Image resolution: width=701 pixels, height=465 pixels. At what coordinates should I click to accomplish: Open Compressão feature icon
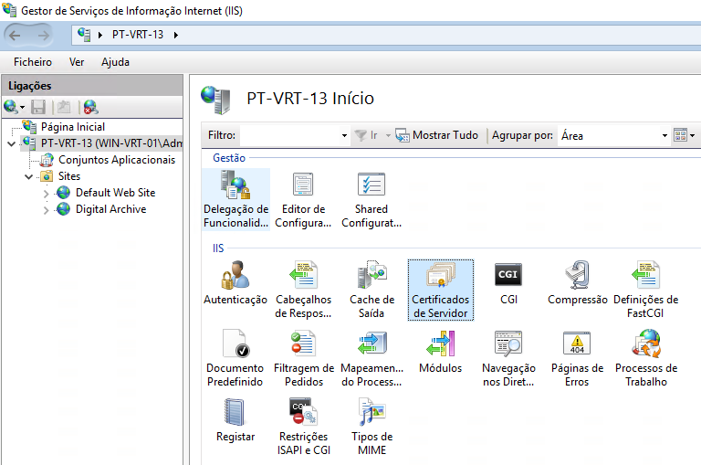(x=577, y=283)
